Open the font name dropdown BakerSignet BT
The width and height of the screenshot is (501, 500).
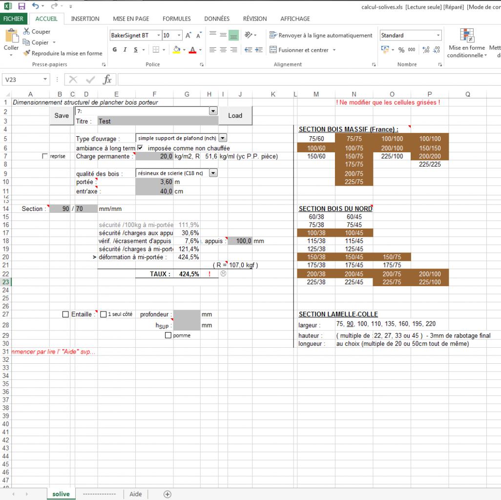click(159, 35)
